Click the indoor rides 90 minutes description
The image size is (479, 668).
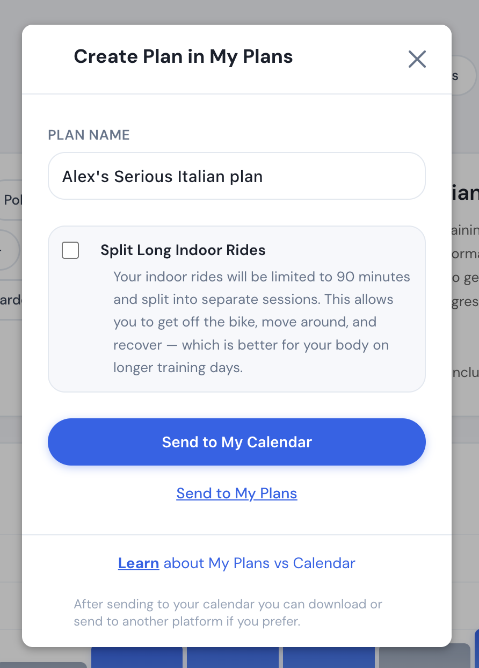[262, 322]
